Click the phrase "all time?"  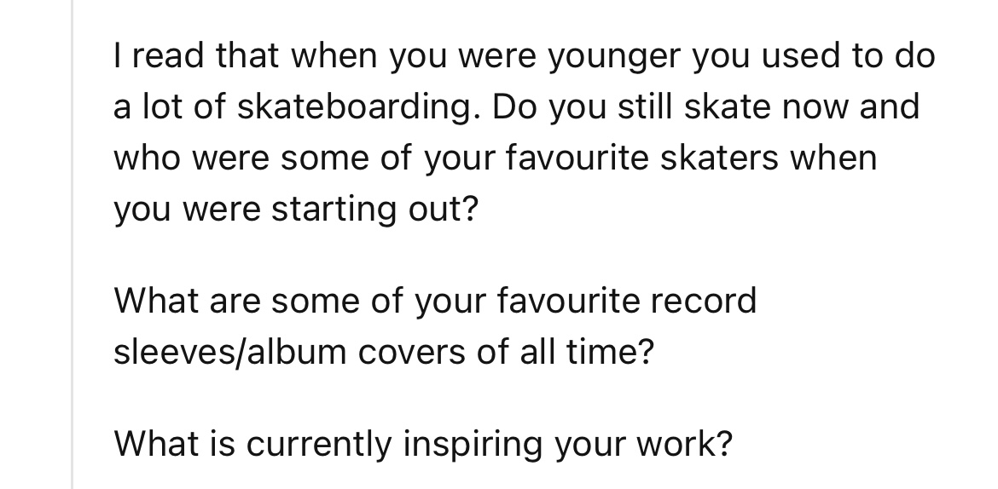click(x=587, y=351)
